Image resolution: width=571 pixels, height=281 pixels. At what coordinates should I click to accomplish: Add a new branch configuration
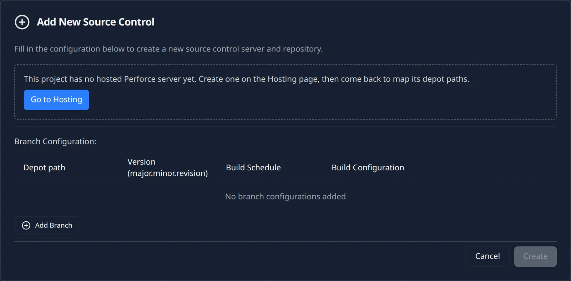click(x=47, y=225)
